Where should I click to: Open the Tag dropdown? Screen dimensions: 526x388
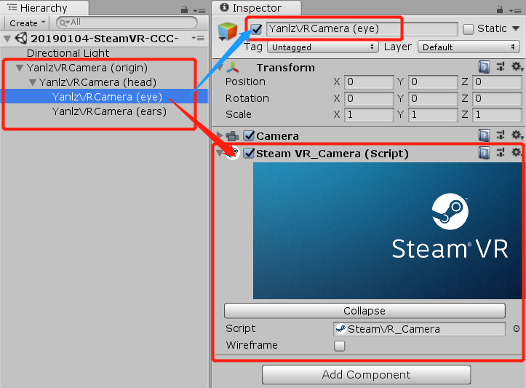pos(323,47)
